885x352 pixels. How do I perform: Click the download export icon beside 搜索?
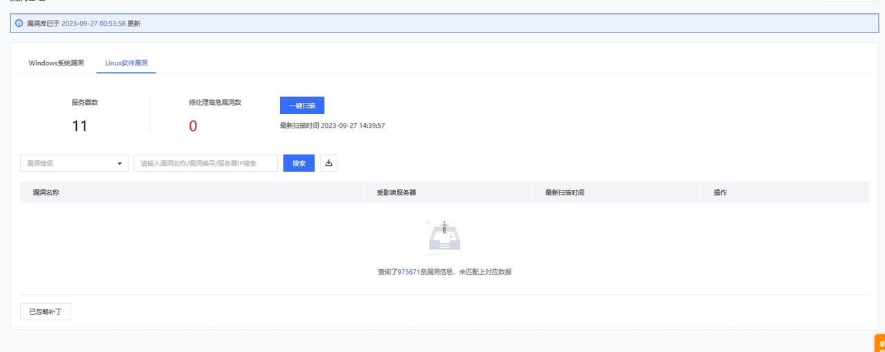pyautogui.click(x=328, y=163)
